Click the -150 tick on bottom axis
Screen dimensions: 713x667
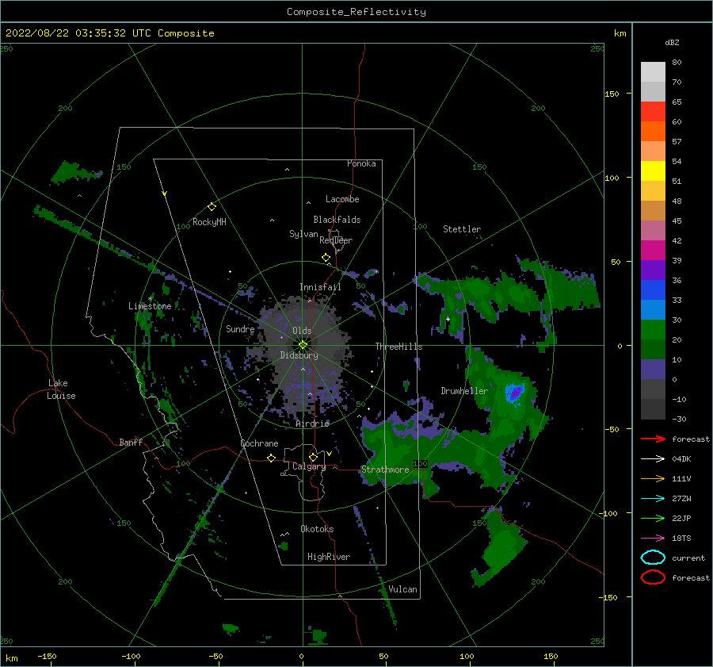coord(47,656)
